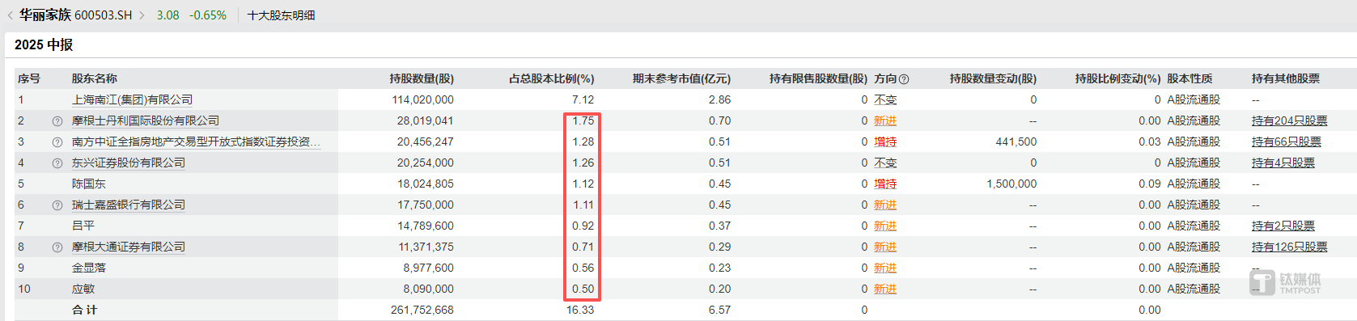Open shareholder 摩根士丹利国际股份有限公司
1357x321 pixels.
click(146, 120)
